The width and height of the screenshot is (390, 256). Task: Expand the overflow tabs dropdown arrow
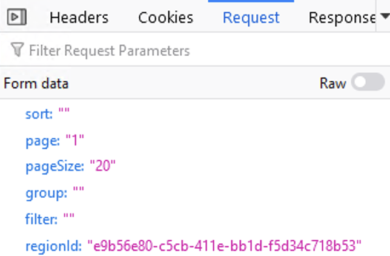pos(383,18)
